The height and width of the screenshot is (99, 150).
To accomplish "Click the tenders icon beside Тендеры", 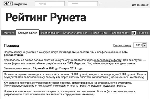I will (133, 33).
